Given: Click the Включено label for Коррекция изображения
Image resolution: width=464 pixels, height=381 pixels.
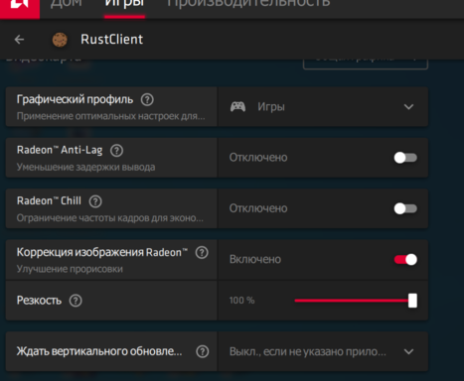Looking at the screenshot, I should (255, 260).
